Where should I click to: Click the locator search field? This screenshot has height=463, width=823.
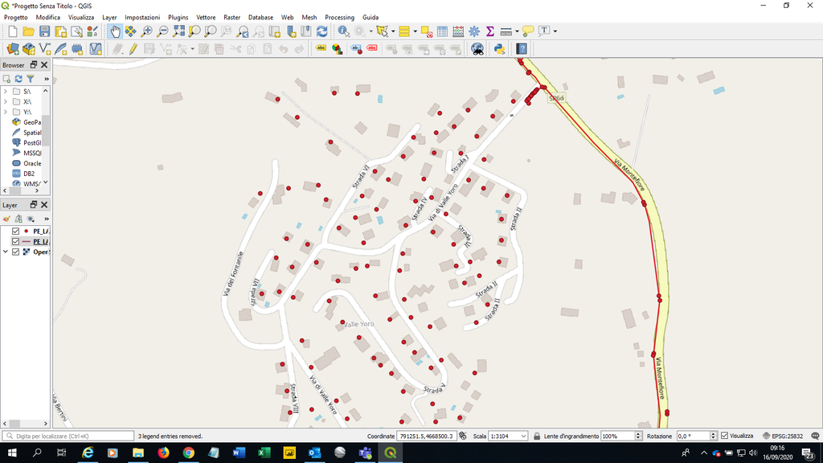72,436
